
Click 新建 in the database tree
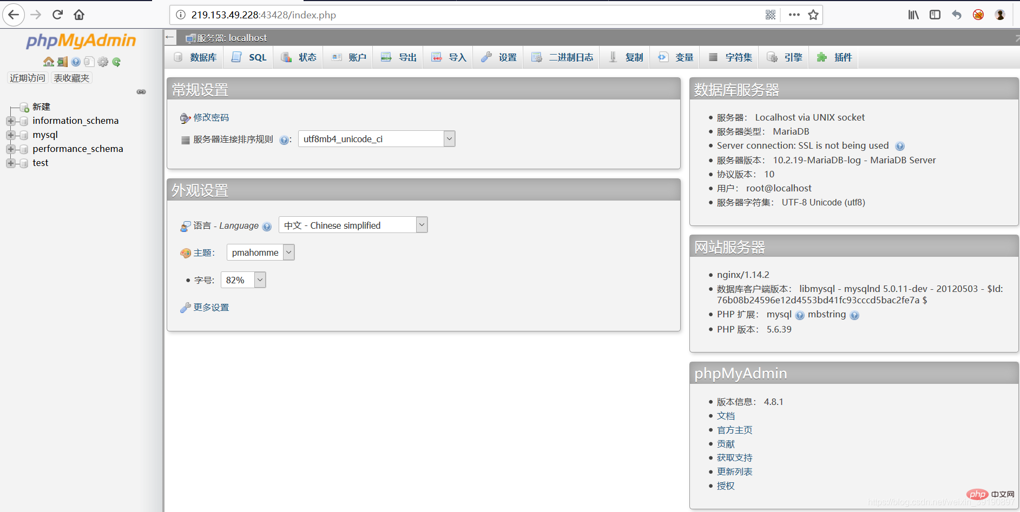point(41,107)
